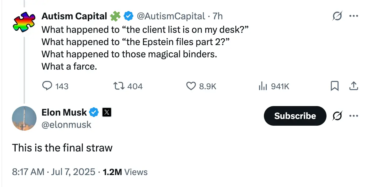This screenshot has width=367, height=187.
Task: Reply to Autism Capital's tweet
Action: point(47,86)
